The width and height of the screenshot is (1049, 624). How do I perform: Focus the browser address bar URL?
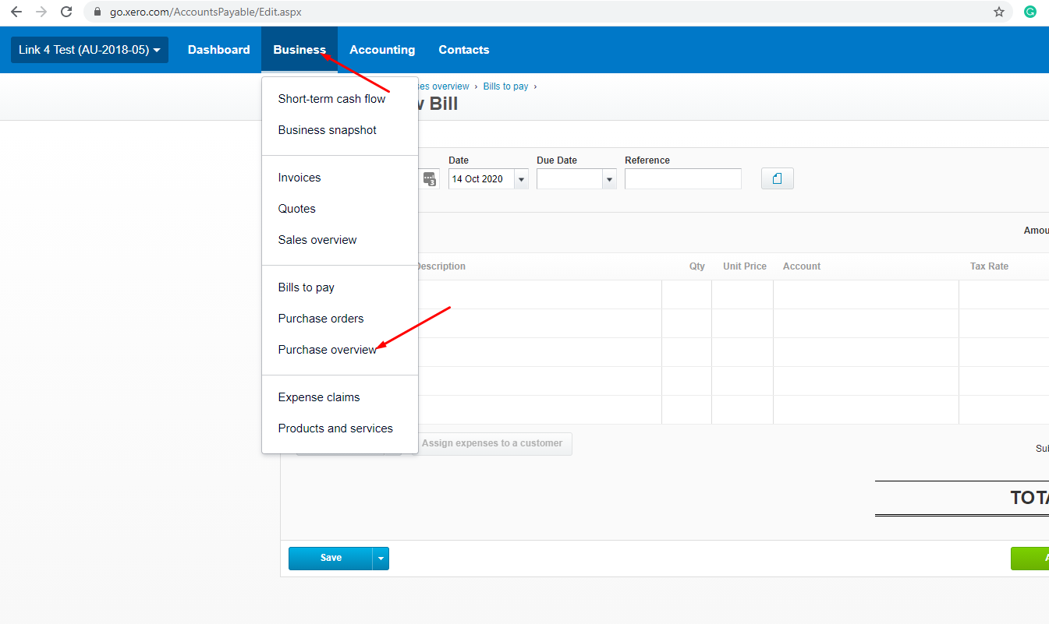pos(206,12)
